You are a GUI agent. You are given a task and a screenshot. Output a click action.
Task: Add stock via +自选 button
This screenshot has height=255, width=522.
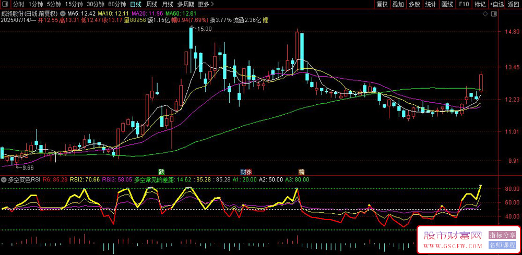(x=497, y=4)
